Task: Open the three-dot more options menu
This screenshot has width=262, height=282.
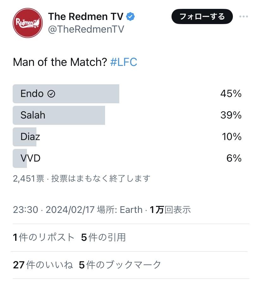Action: pos(243,17)
